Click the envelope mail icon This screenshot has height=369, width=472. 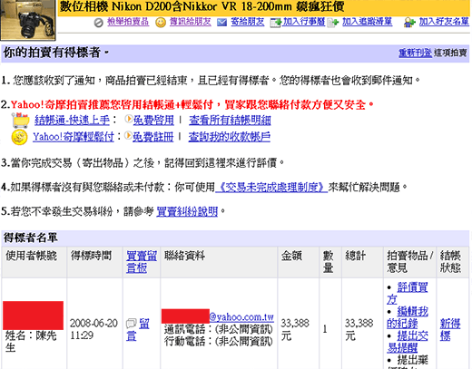221,23
